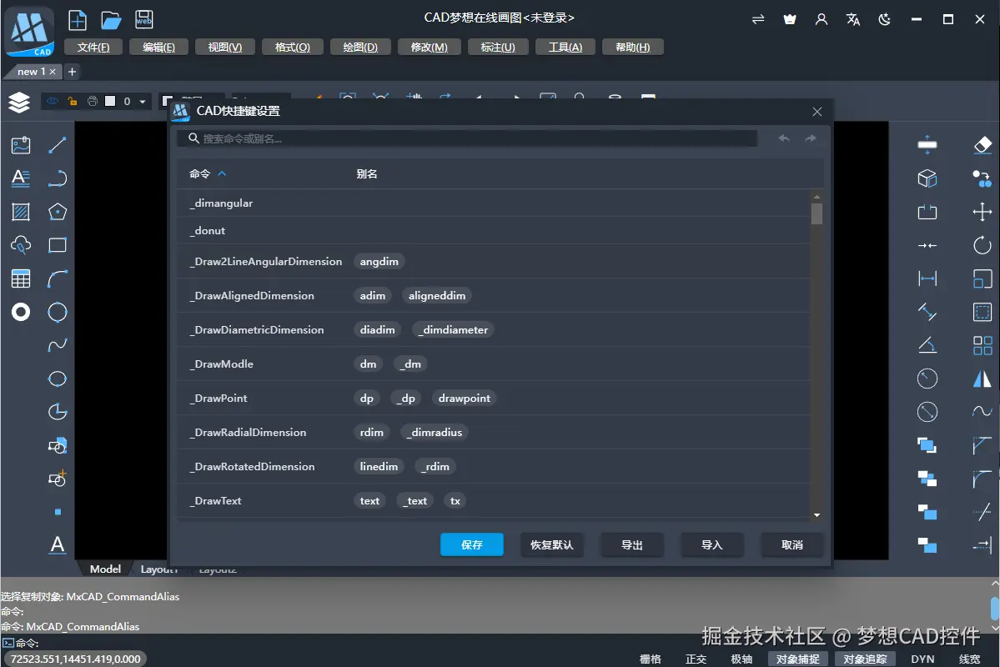Select the Donut tool
Image resolution: width=1000 pixels, height=667 pixels.
[20, 312]
